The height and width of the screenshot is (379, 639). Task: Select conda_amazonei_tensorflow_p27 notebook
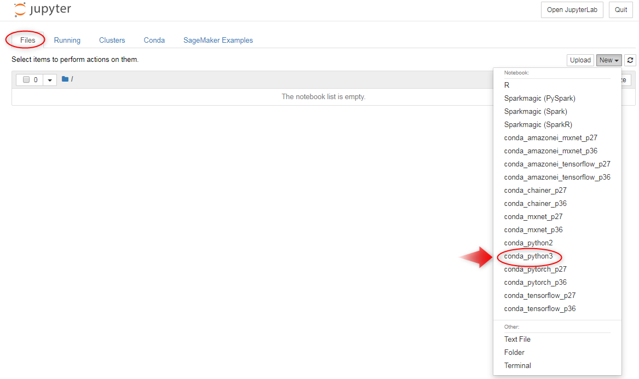tap(557, 164)
